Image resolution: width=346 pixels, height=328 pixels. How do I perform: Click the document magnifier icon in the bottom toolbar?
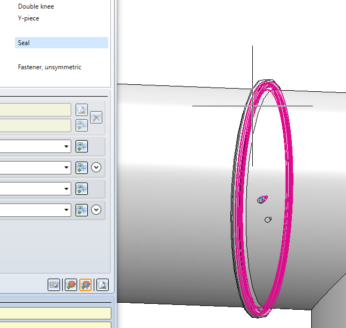pyautogui.click(x=103, y=285)
